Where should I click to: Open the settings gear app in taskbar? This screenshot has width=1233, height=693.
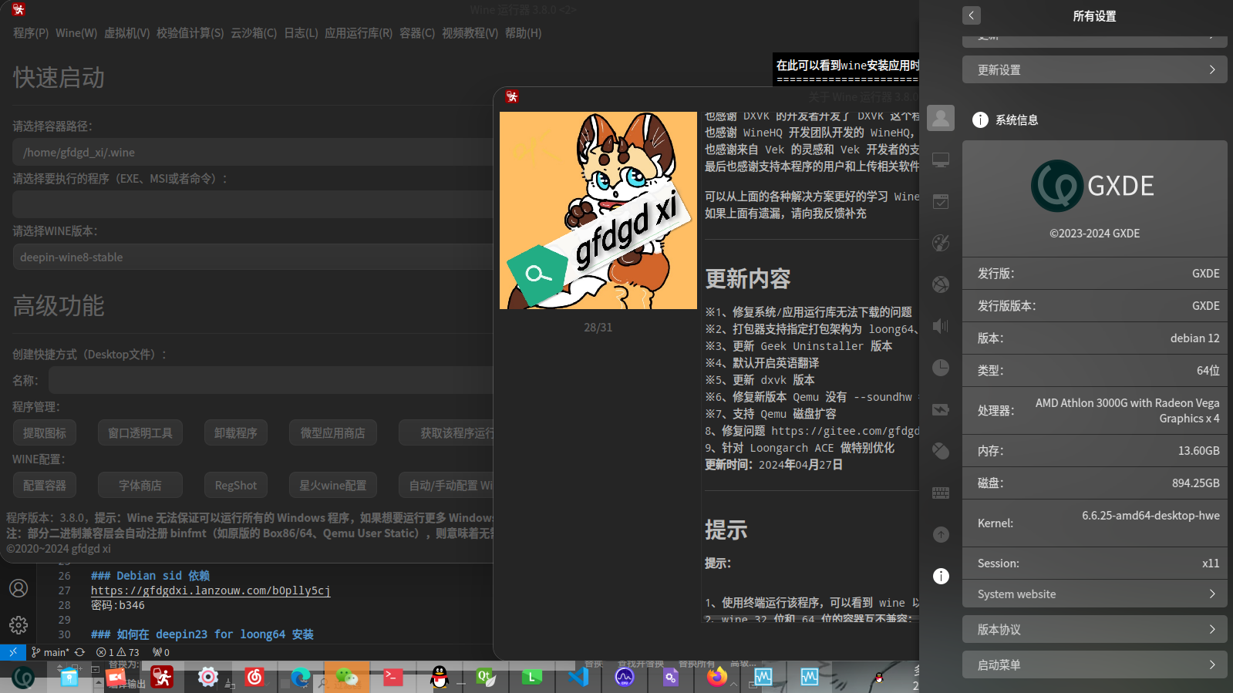[208, 677]
